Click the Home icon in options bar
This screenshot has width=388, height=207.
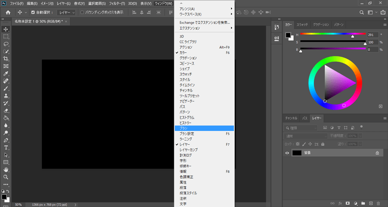pos(8,12)
